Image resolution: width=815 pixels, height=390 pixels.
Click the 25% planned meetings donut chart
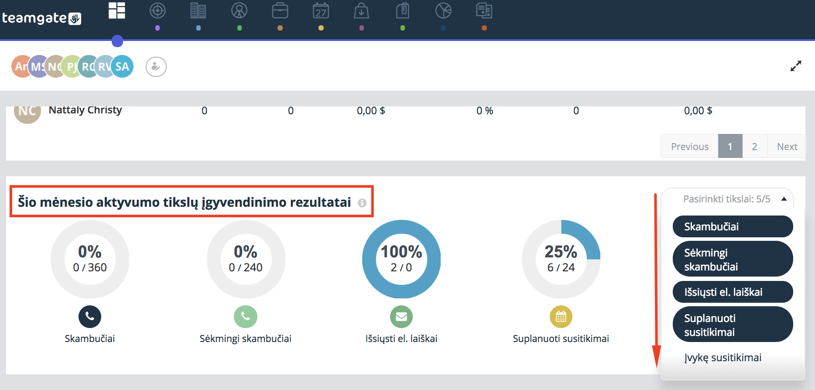561,259
